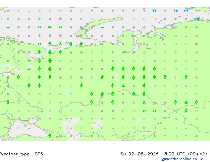This screenshot has height=162, width=210.
Task: Click the green shower symbol beside the Black Sea
Action: pos(50,136)
